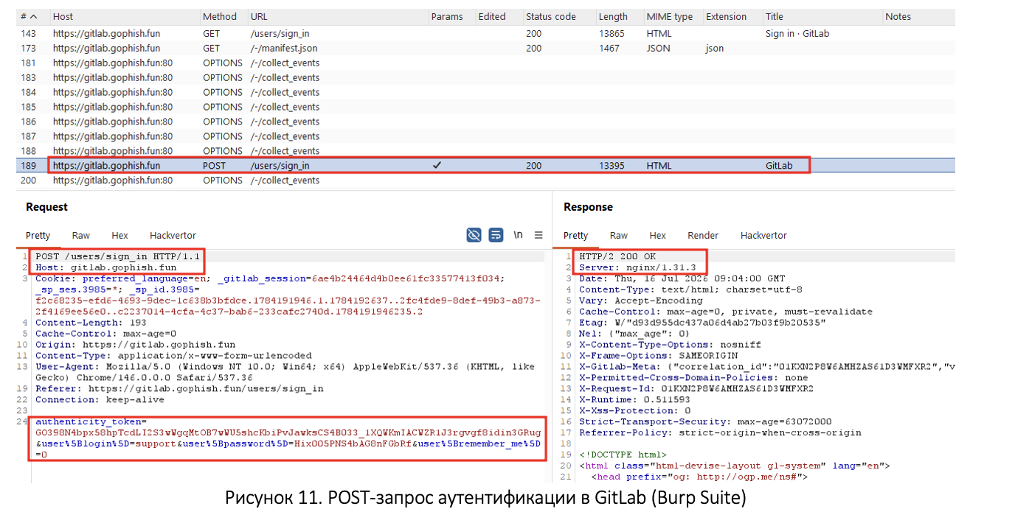Image resolution: width=1015 pixels, height=523 pixels.
Task: Toggle the \n non-printable characters button
Action: 519,235
